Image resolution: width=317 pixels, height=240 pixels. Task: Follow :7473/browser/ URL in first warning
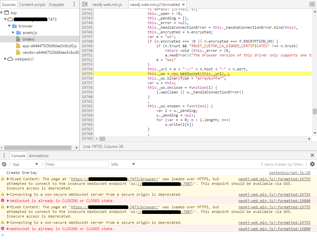pyautogui.click(x=114, y=179)
